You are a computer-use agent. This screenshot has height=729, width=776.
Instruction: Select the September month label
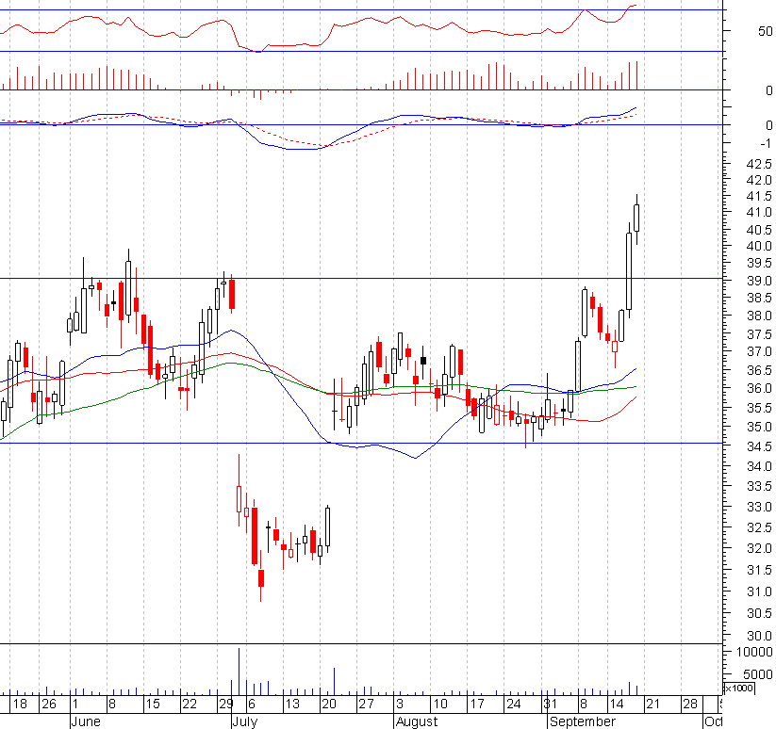click(x=583, y=721)
